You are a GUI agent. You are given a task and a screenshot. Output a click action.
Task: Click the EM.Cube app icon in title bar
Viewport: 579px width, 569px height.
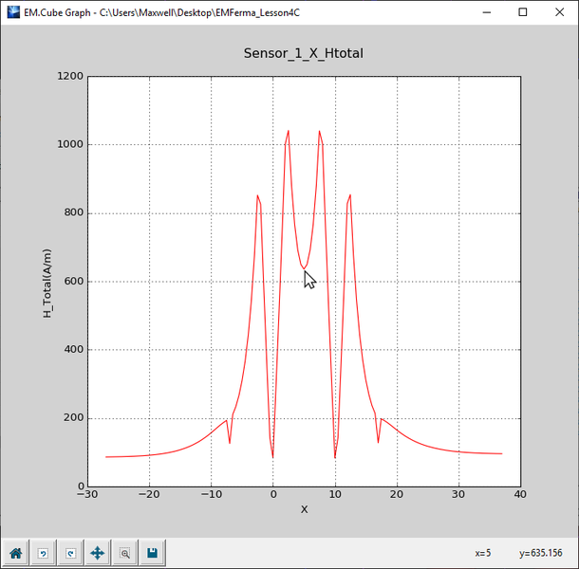click(11, 12)
